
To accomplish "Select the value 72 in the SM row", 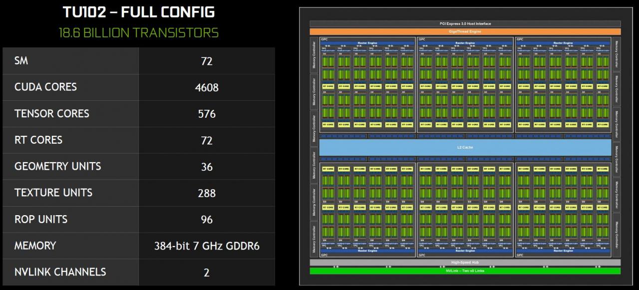I will click(x=207, y=61).
